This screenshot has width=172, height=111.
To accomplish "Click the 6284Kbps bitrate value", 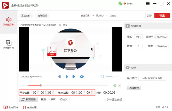I will point(162,46).
